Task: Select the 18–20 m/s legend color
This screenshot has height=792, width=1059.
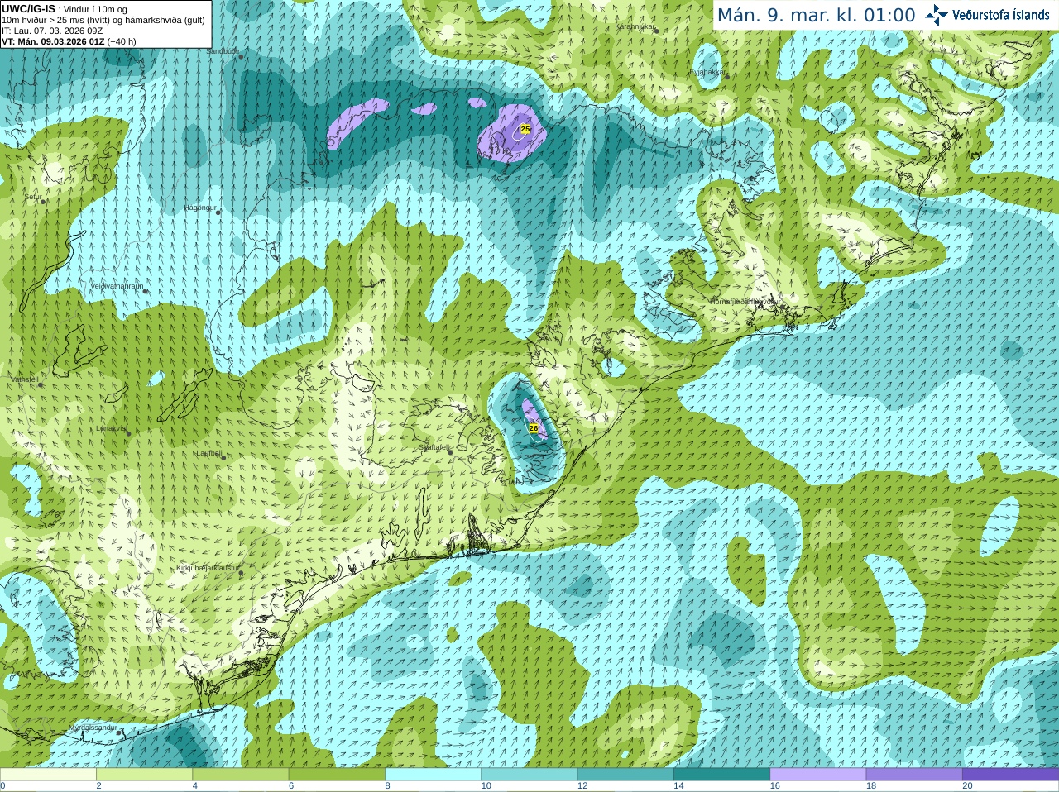Action: tap(914, 775)
